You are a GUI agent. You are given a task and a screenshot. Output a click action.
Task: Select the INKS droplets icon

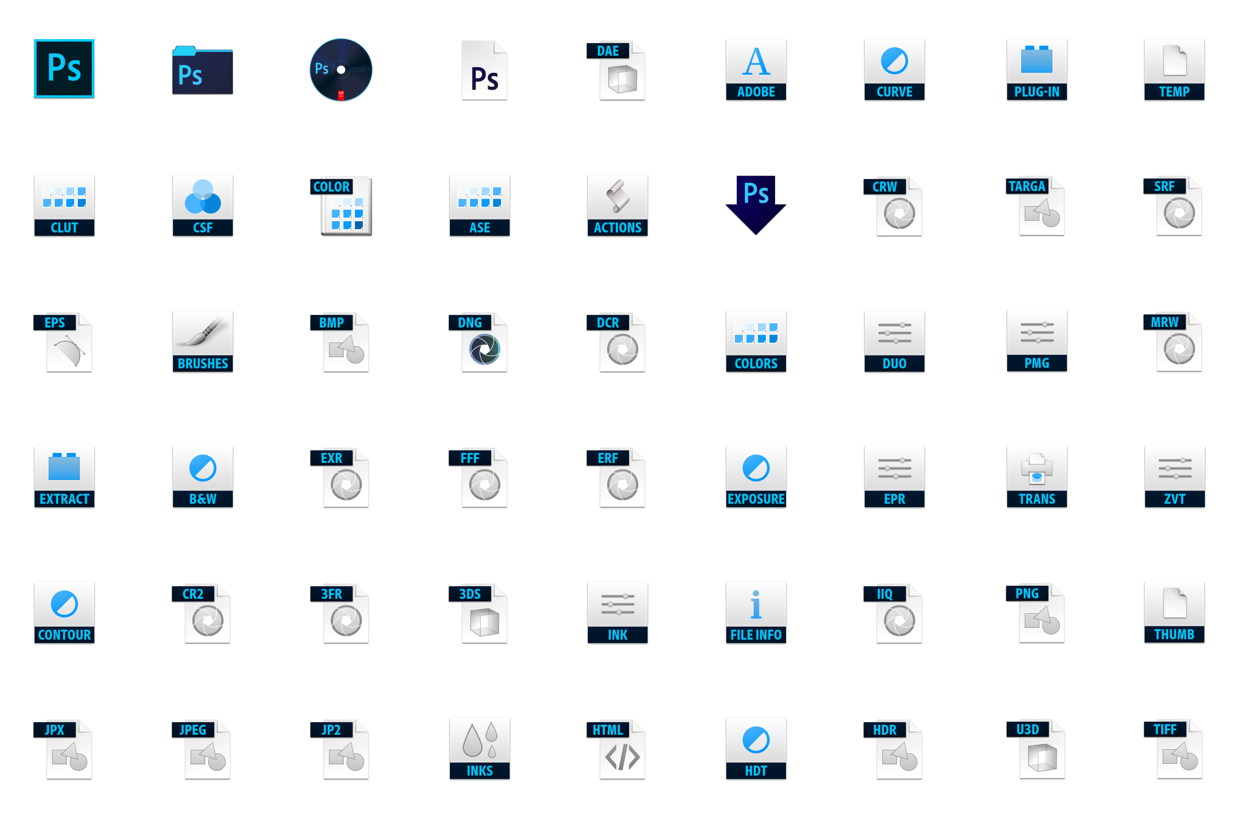point(480,748)
